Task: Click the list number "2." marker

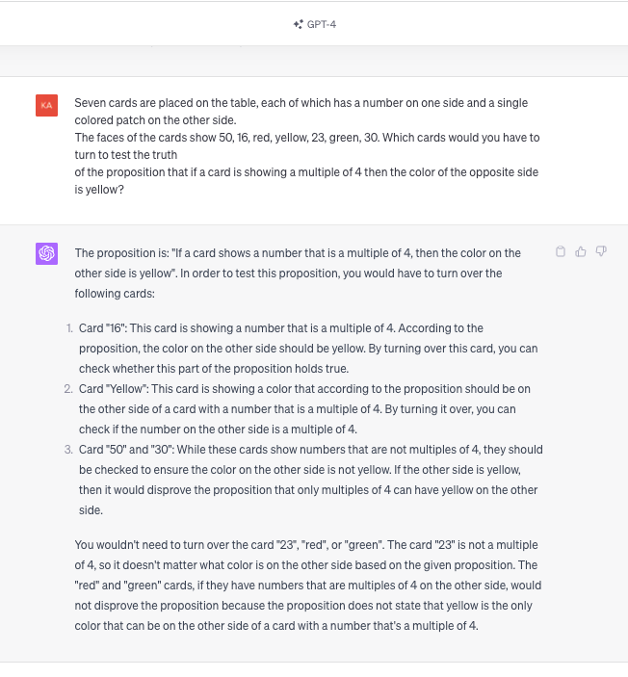Action: click(69, 389)
